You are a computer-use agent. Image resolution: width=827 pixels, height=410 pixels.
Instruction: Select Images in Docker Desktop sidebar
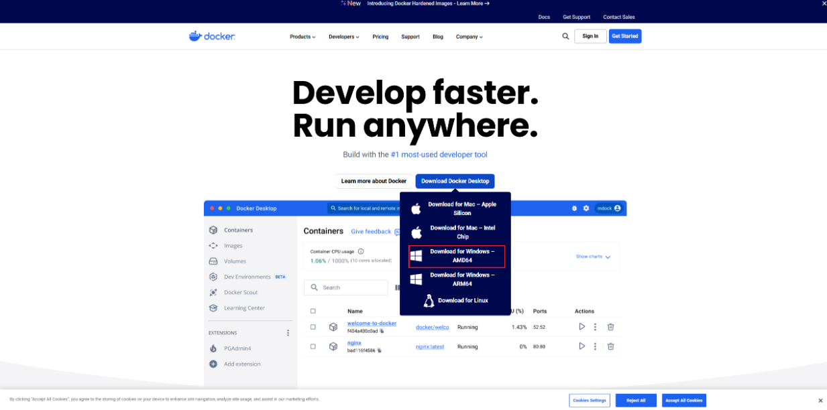(233, 246)
